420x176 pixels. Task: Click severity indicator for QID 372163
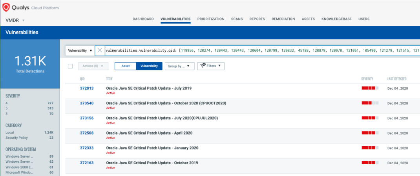[x=370, y=163]
